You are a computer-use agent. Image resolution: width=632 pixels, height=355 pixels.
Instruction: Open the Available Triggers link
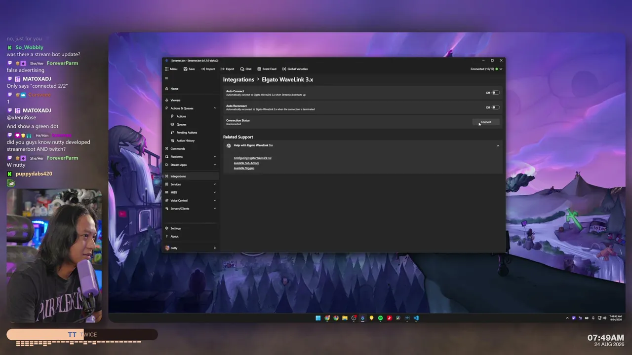244,168
